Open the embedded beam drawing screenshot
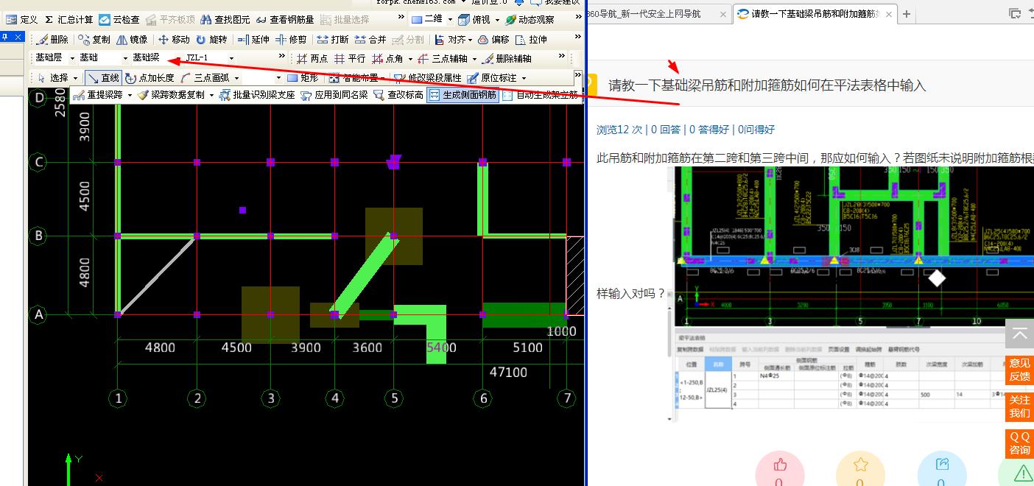 point(854,295)
